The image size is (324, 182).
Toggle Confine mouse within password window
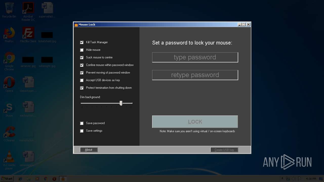click(x=82, y=65)
